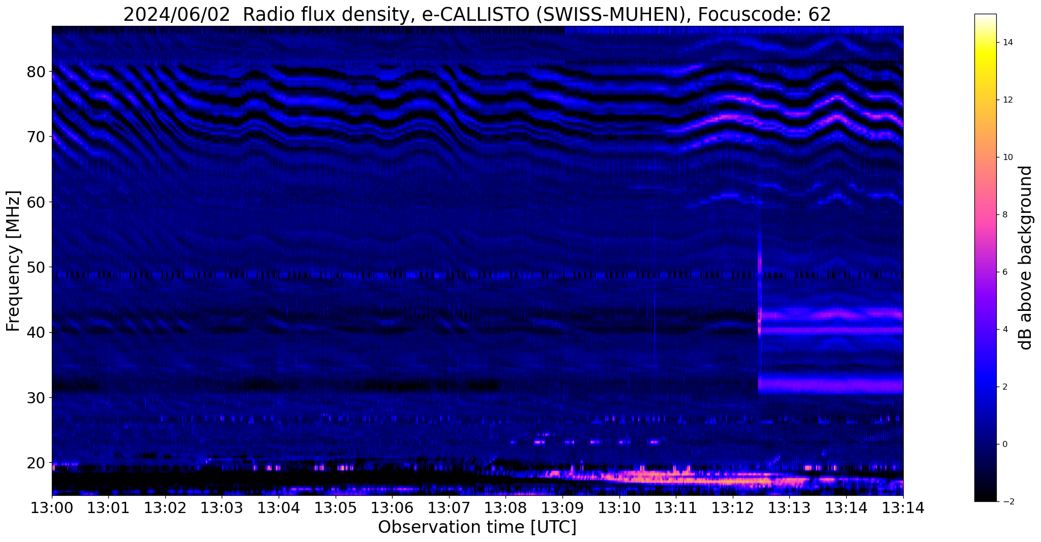Click the 13:06 time tick label
The width and height of the screenshot is (1041, 542).
pos(392,507)
